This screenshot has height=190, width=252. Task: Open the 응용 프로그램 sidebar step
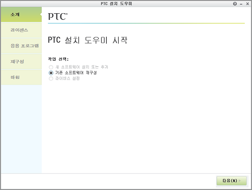pyautogui.click(x=21, y=46)
